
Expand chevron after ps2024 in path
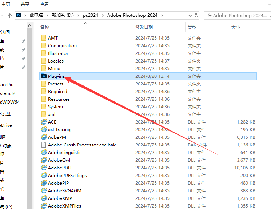[x=103, y=15]
